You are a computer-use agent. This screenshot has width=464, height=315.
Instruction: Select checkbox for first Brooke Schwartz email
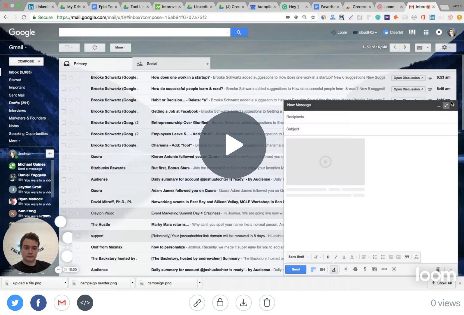pyautogui.click(x=64, y=78)
